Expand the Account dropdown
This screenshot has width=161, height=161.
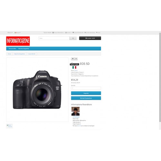coord(68,33)
